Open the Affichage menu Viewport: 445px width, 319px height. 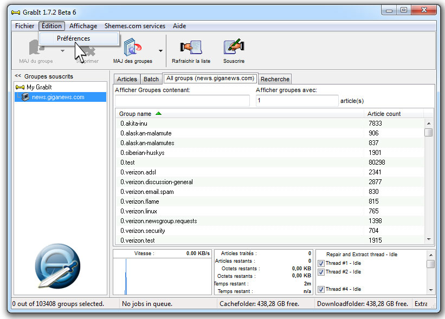83,26
